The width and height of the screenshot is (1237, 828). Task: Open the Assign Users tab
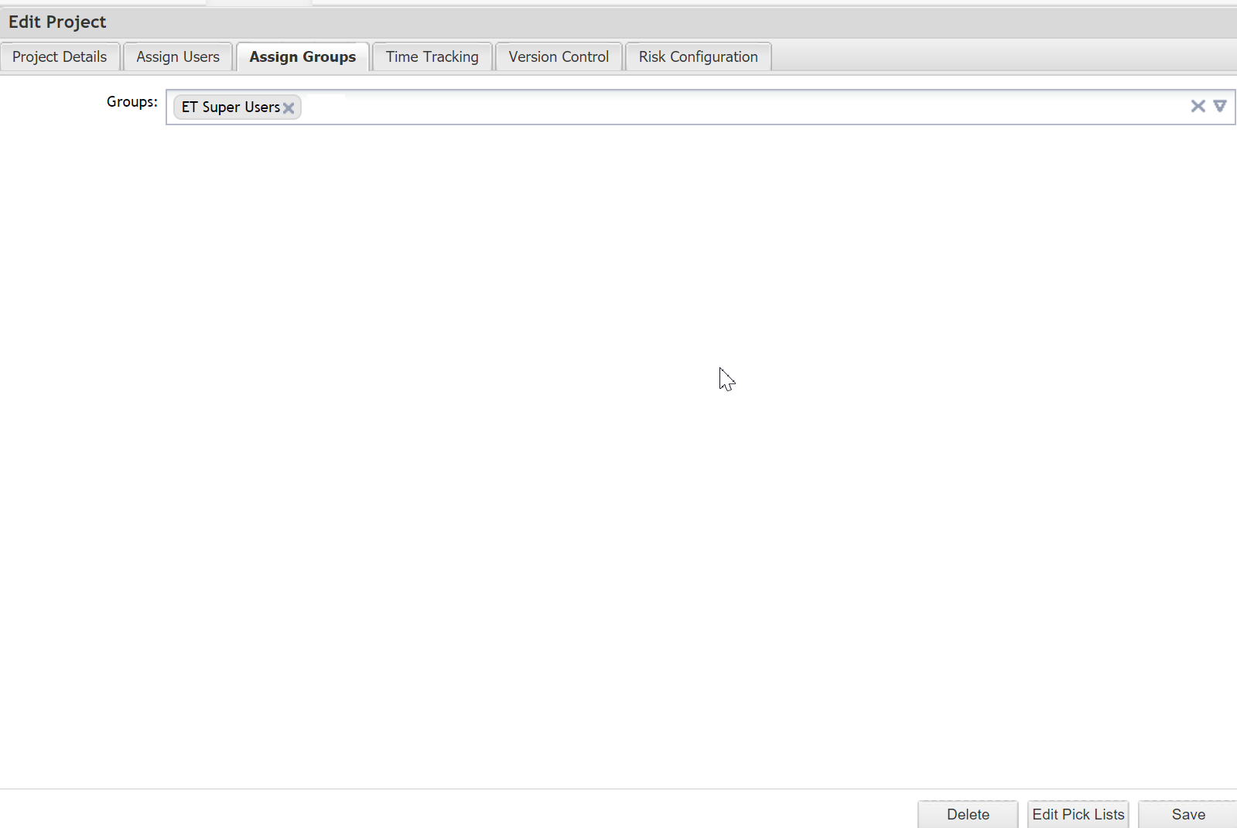coord(178,57)
